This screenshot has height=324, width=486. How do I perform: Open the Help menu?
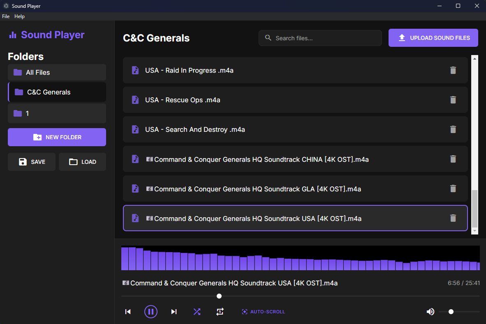[19, 16]
